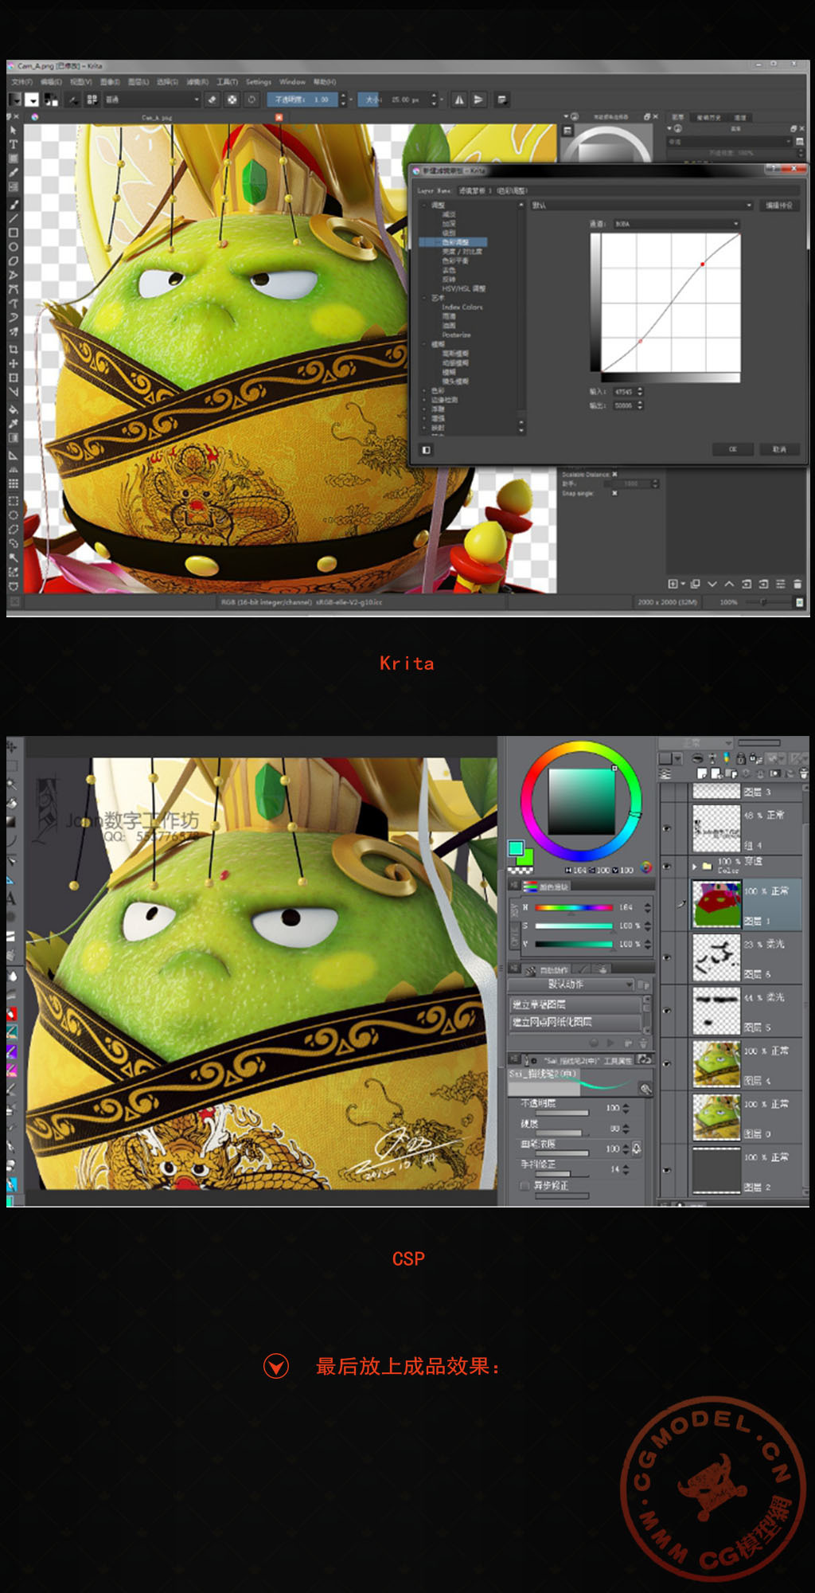Screen dimensions: 815x1593
Task: Expand the Color folder layer in CSP
Action: point(695,866)
